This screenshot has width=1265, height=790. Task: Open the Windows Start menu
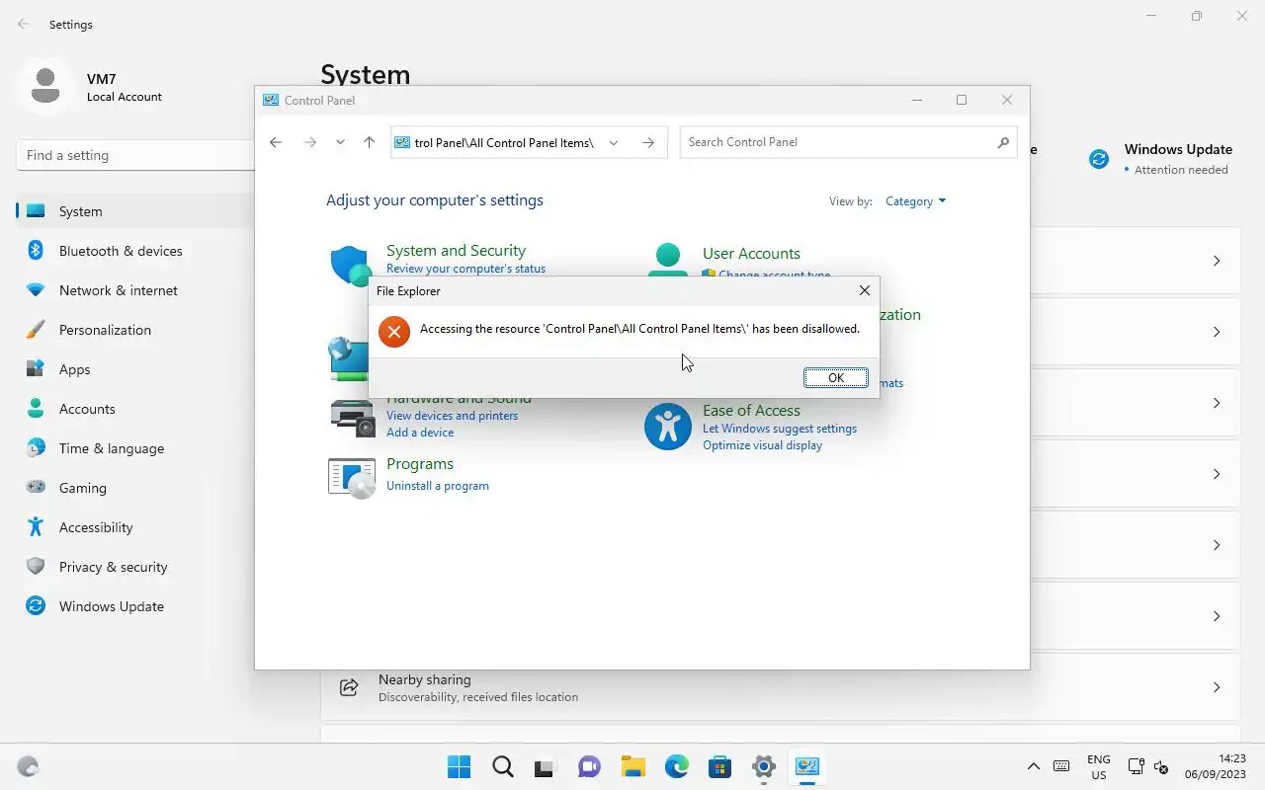(x=460, y=766)
